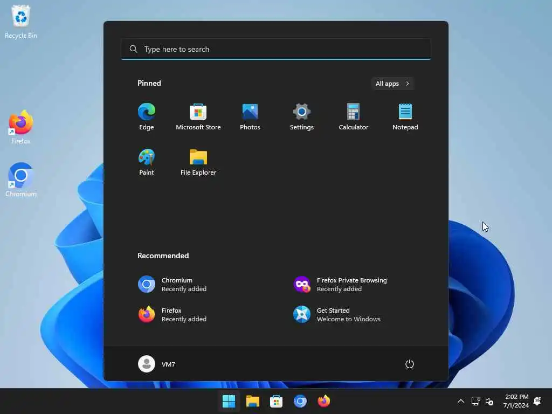Open File Explorer from the taskbar
Viewport: 552px width, 414px height.
252,401
